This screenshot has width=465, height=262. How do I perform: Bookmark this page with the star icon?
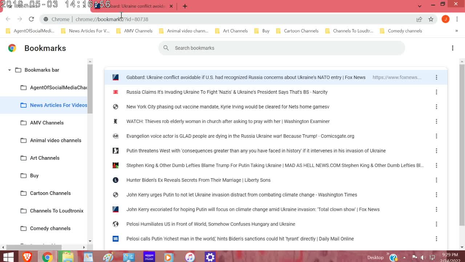(x=431, y=19)
